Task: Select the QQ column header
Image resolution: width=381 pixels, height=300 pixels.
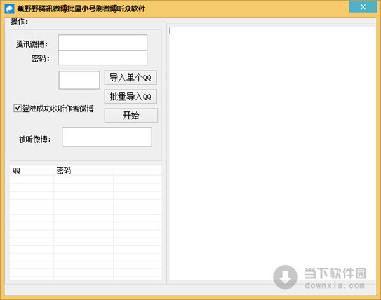Action: point(31,170)
